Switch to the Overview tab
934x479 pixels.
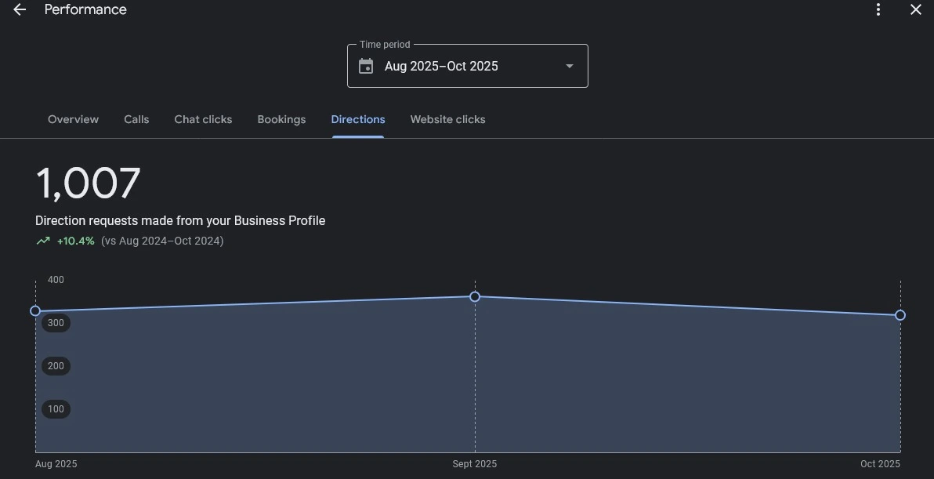click(x=73, y=120)
